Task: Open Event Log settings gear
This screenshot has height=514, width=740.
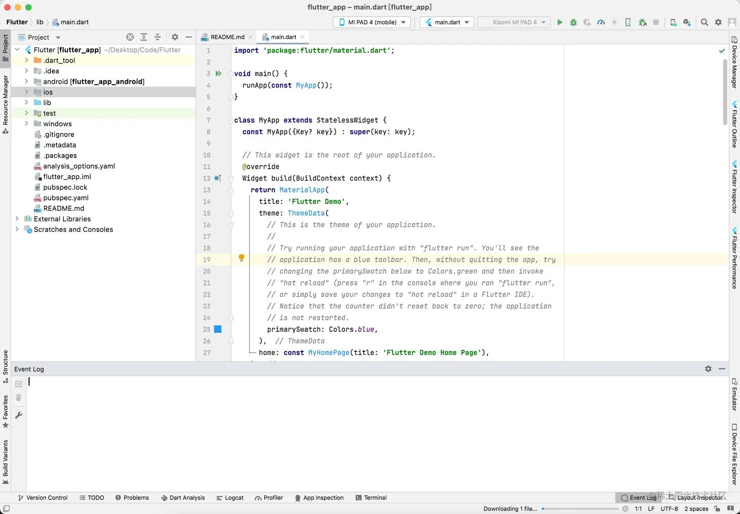Action: [708, 369]
